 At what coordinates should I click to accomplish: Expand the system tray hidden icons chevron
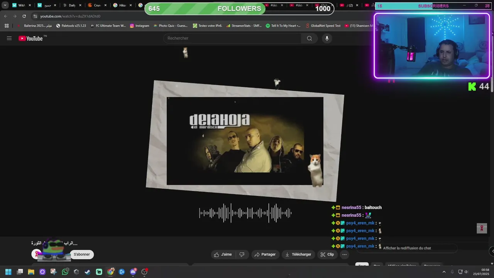(444, 272)
